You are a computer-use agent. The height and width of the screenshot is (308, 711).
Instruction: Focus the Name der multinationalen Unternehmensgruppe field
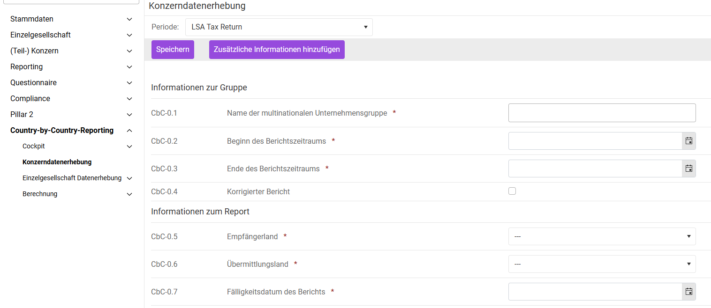(x=602, y=113)
